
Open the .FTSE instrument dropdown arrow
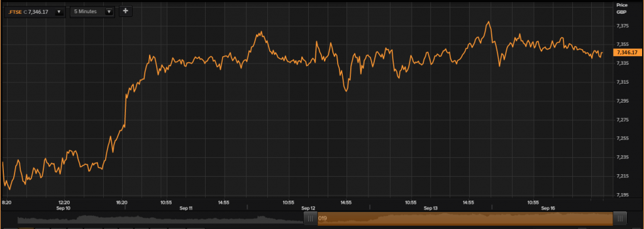pos(58,12)
